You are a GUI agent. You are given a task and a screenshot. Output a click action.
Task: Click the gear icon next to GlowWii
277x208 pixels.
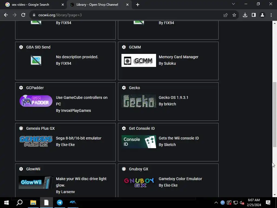click(x=21, y=169)
